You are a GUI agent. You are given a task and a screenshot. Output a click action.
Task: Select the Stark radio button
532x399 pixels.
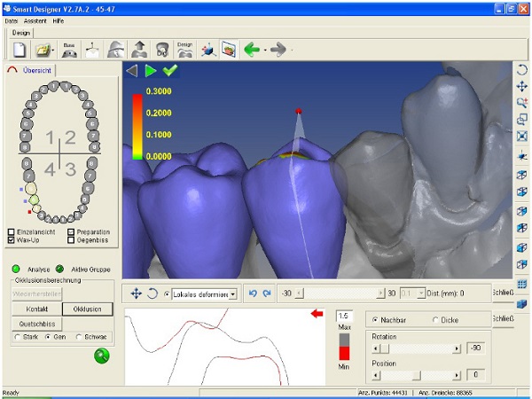tap(16, 337)
